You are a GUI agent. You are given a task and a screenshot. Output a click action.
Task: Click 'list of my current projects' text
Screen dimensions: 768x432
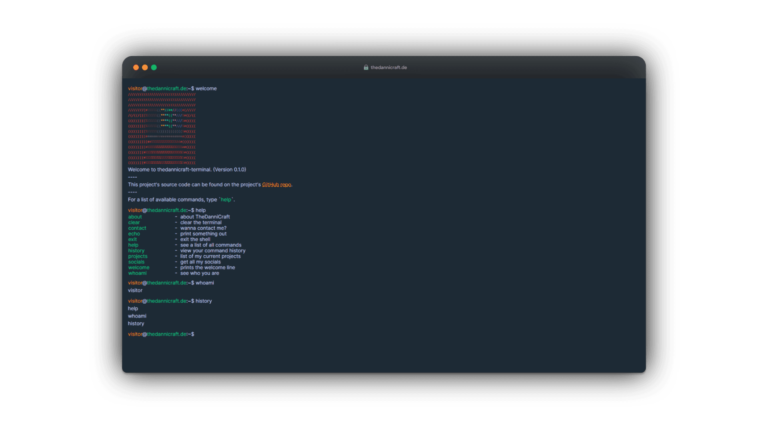[210, 256]
